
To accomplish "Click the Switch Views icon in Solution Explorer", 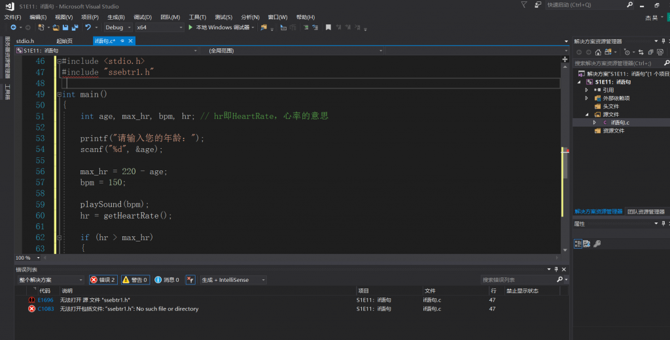I will tap(608, 52).
